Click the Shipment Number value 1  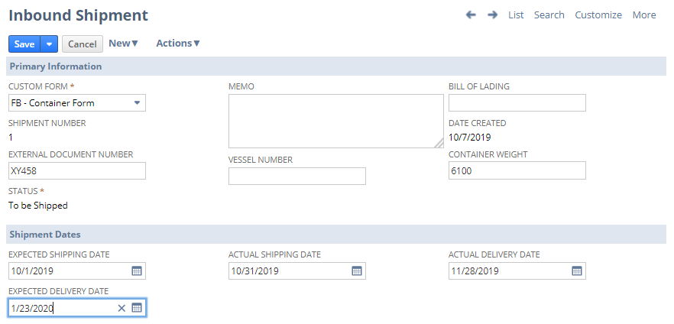11,138
